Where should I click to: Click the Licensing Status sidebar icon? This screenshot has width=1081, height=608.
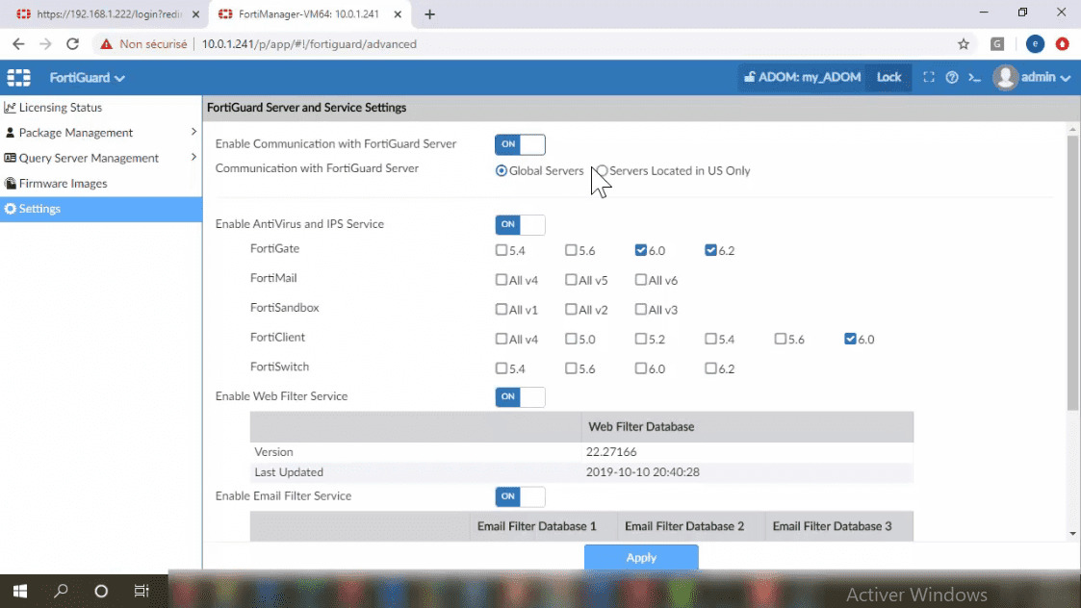[11, 107]
